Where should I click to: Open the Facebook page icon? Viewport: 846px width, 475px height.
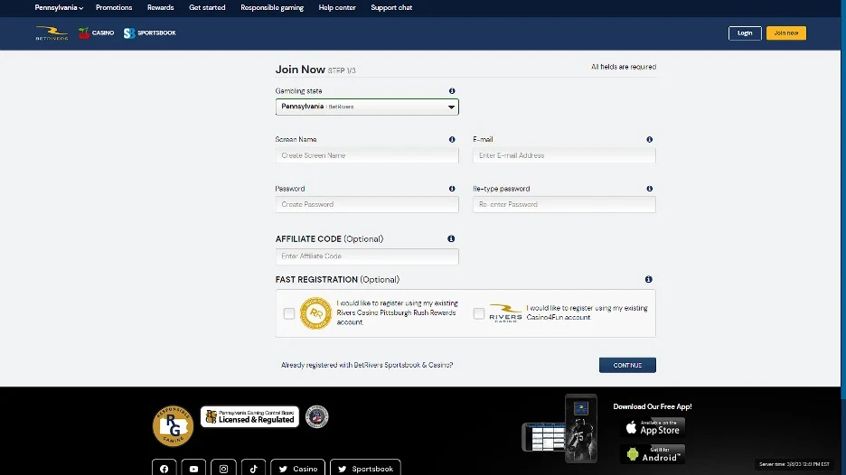164,468
